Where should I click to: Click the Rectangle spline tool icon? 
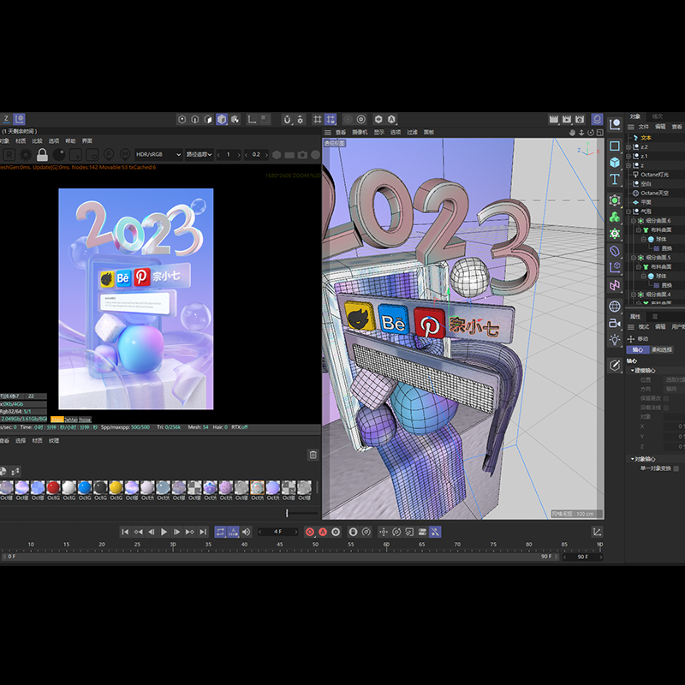[615, 146]
